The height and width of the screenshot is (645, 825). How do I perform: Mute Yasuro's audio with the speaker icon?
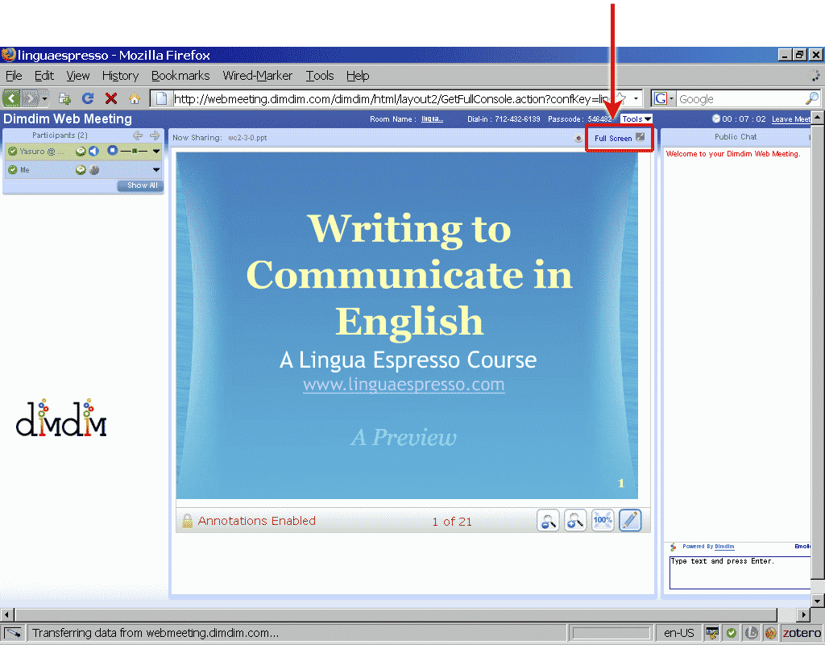93,152
